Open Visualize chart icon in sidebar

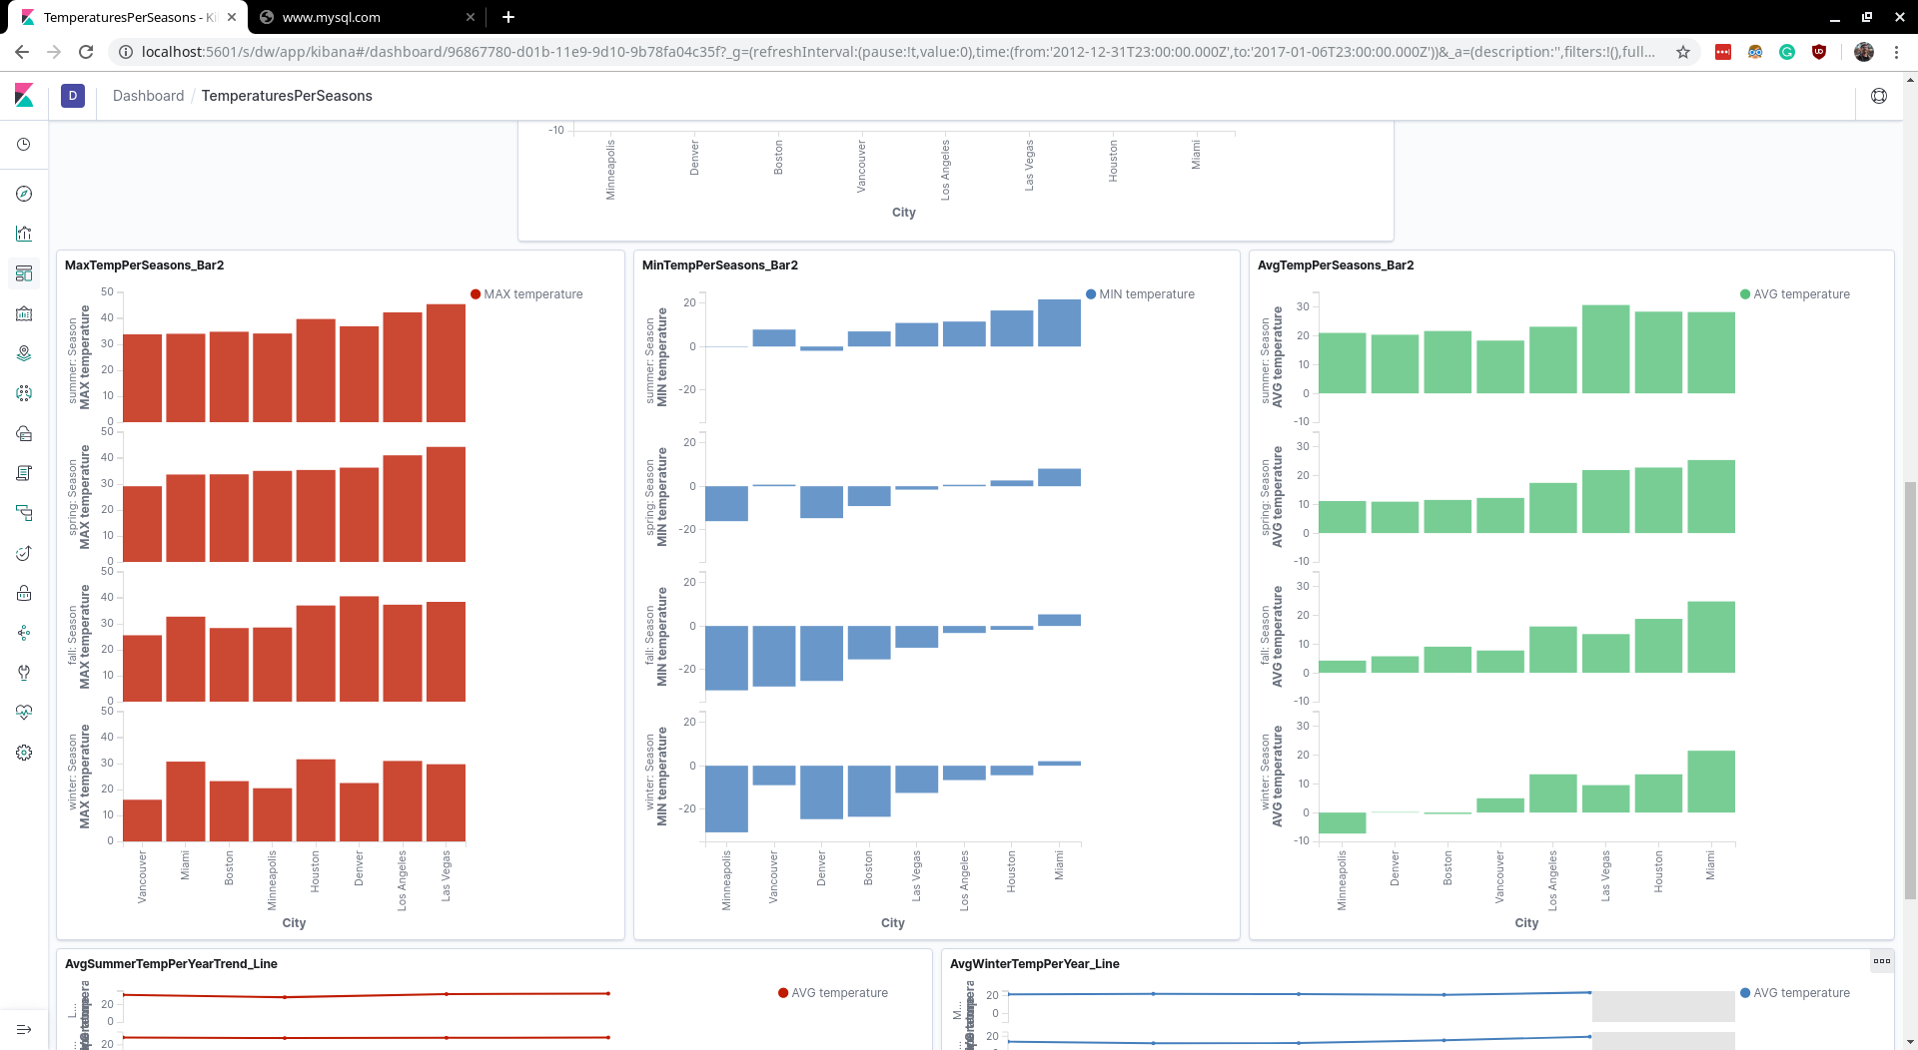point(24,234)
